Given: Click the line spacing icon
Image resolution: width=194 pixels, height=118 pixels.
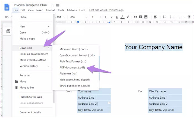Looking at the screenshot, I should (164, 17).
